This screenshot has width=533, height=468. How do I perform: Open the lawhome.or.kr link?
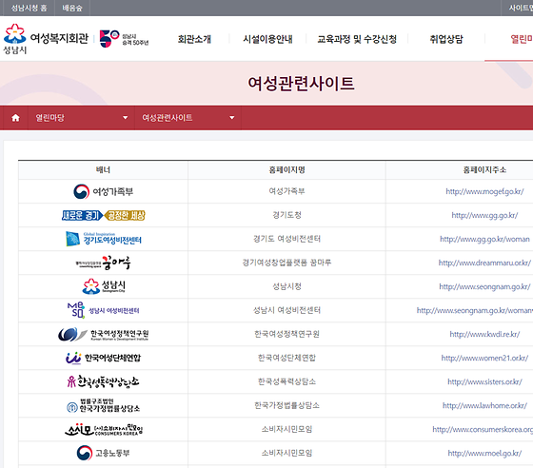tap(484, 405)
